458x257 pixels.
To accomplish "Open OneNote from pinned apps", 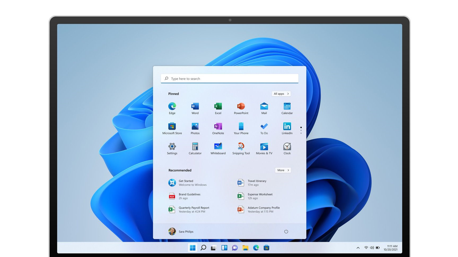I will [218, 128].
